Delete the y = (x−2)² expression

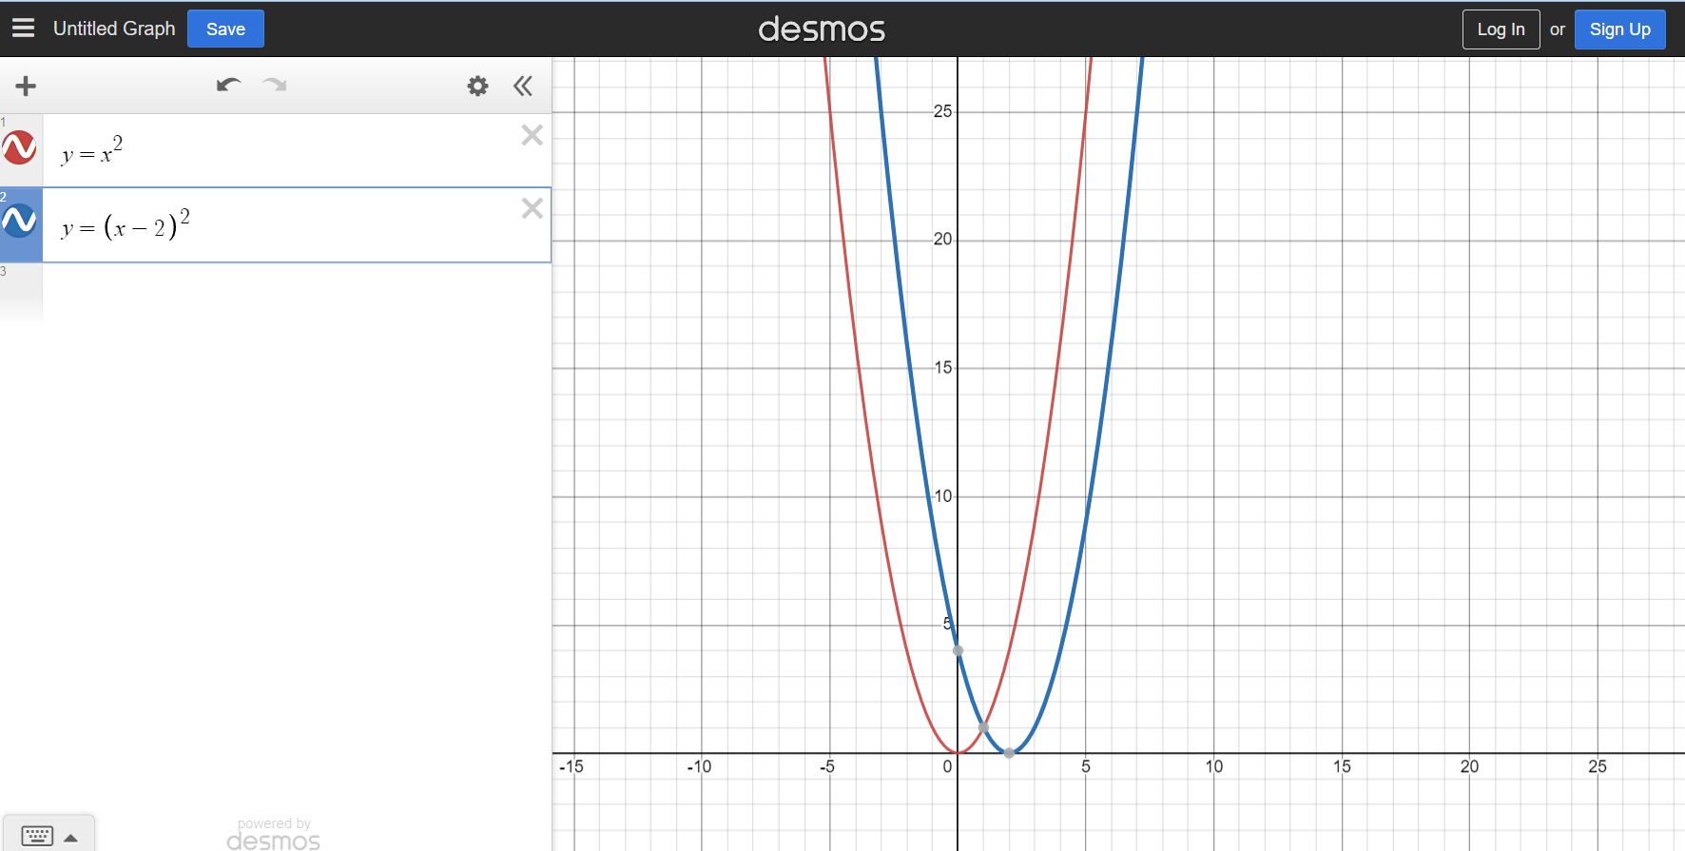tap(532, 208)
